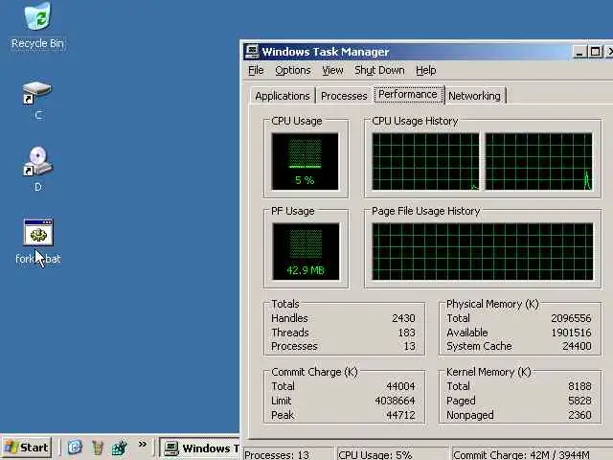Click Kernel Memory Paged value 5828
The height and width of the screenshot is (460, 613).
tap(579, 401)
